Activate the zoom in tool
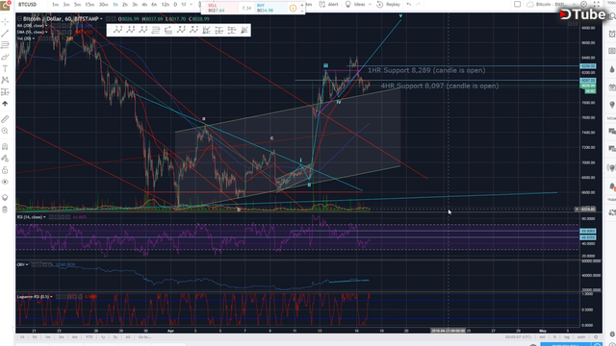616x346 pixels. point(5,131)
